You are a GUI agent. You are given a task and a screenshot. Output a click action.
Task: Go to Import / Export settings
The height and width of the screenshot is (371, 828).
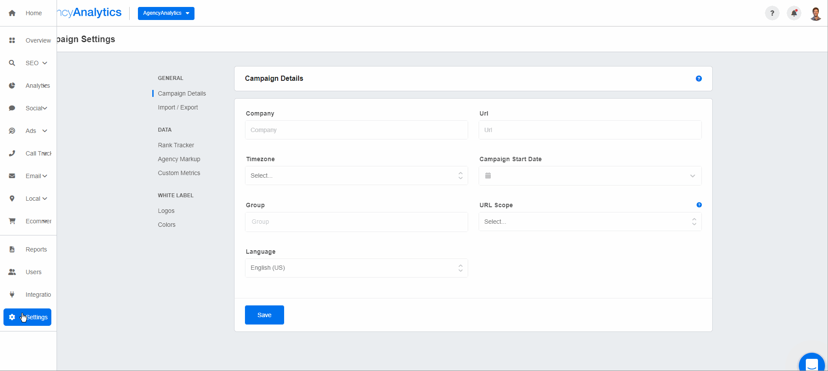(178, 107)
